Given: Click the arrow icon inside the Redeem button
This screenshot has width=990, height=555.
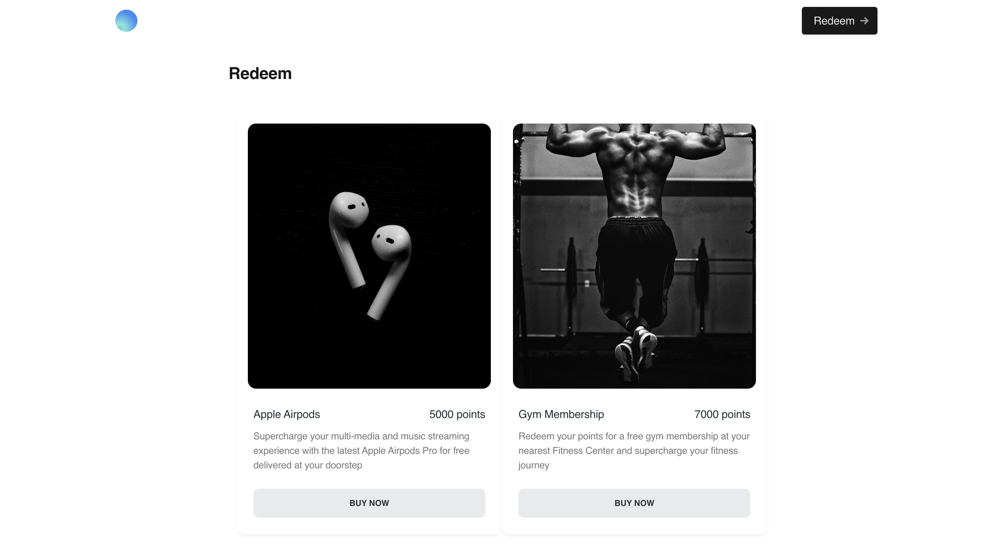Looking at the screenshot, I should (864, 21).
